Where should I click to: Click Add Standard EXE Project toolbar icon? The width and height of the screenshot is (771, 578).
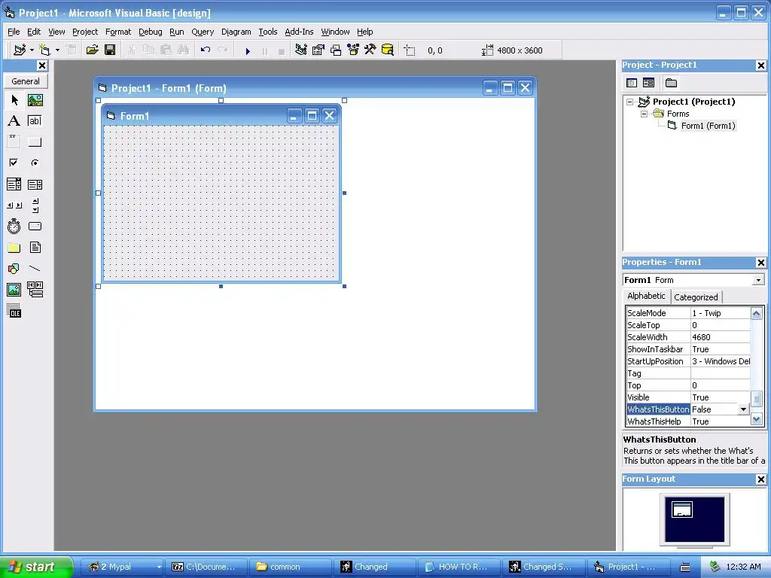tap(20, 50)
